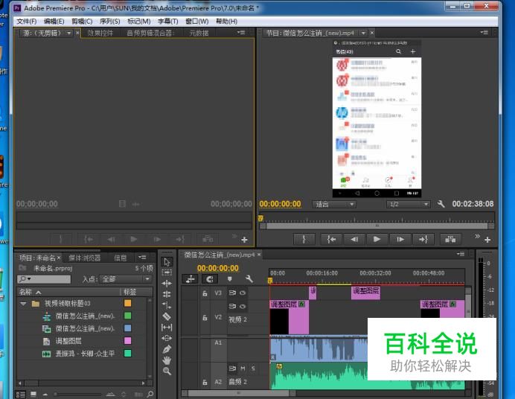The width and height of the screenshot is (515, 399).
Task: Select the Track Select tool
Action: coord(167,272)
